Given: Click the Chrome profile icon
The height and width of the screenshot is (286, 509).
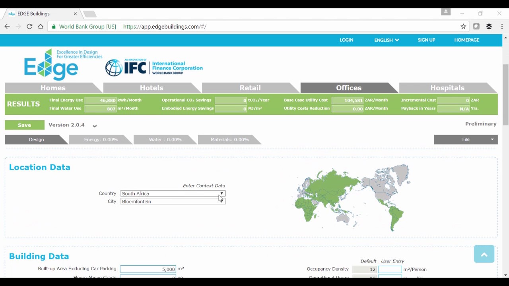Looking at the screenshot, I should point(446,12).
